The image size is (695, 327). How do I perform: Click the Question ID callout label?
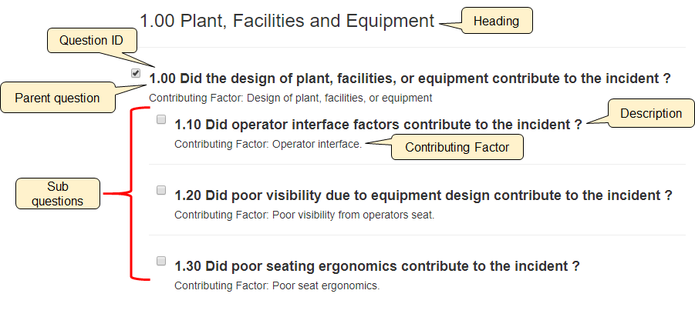click(92, 40)
